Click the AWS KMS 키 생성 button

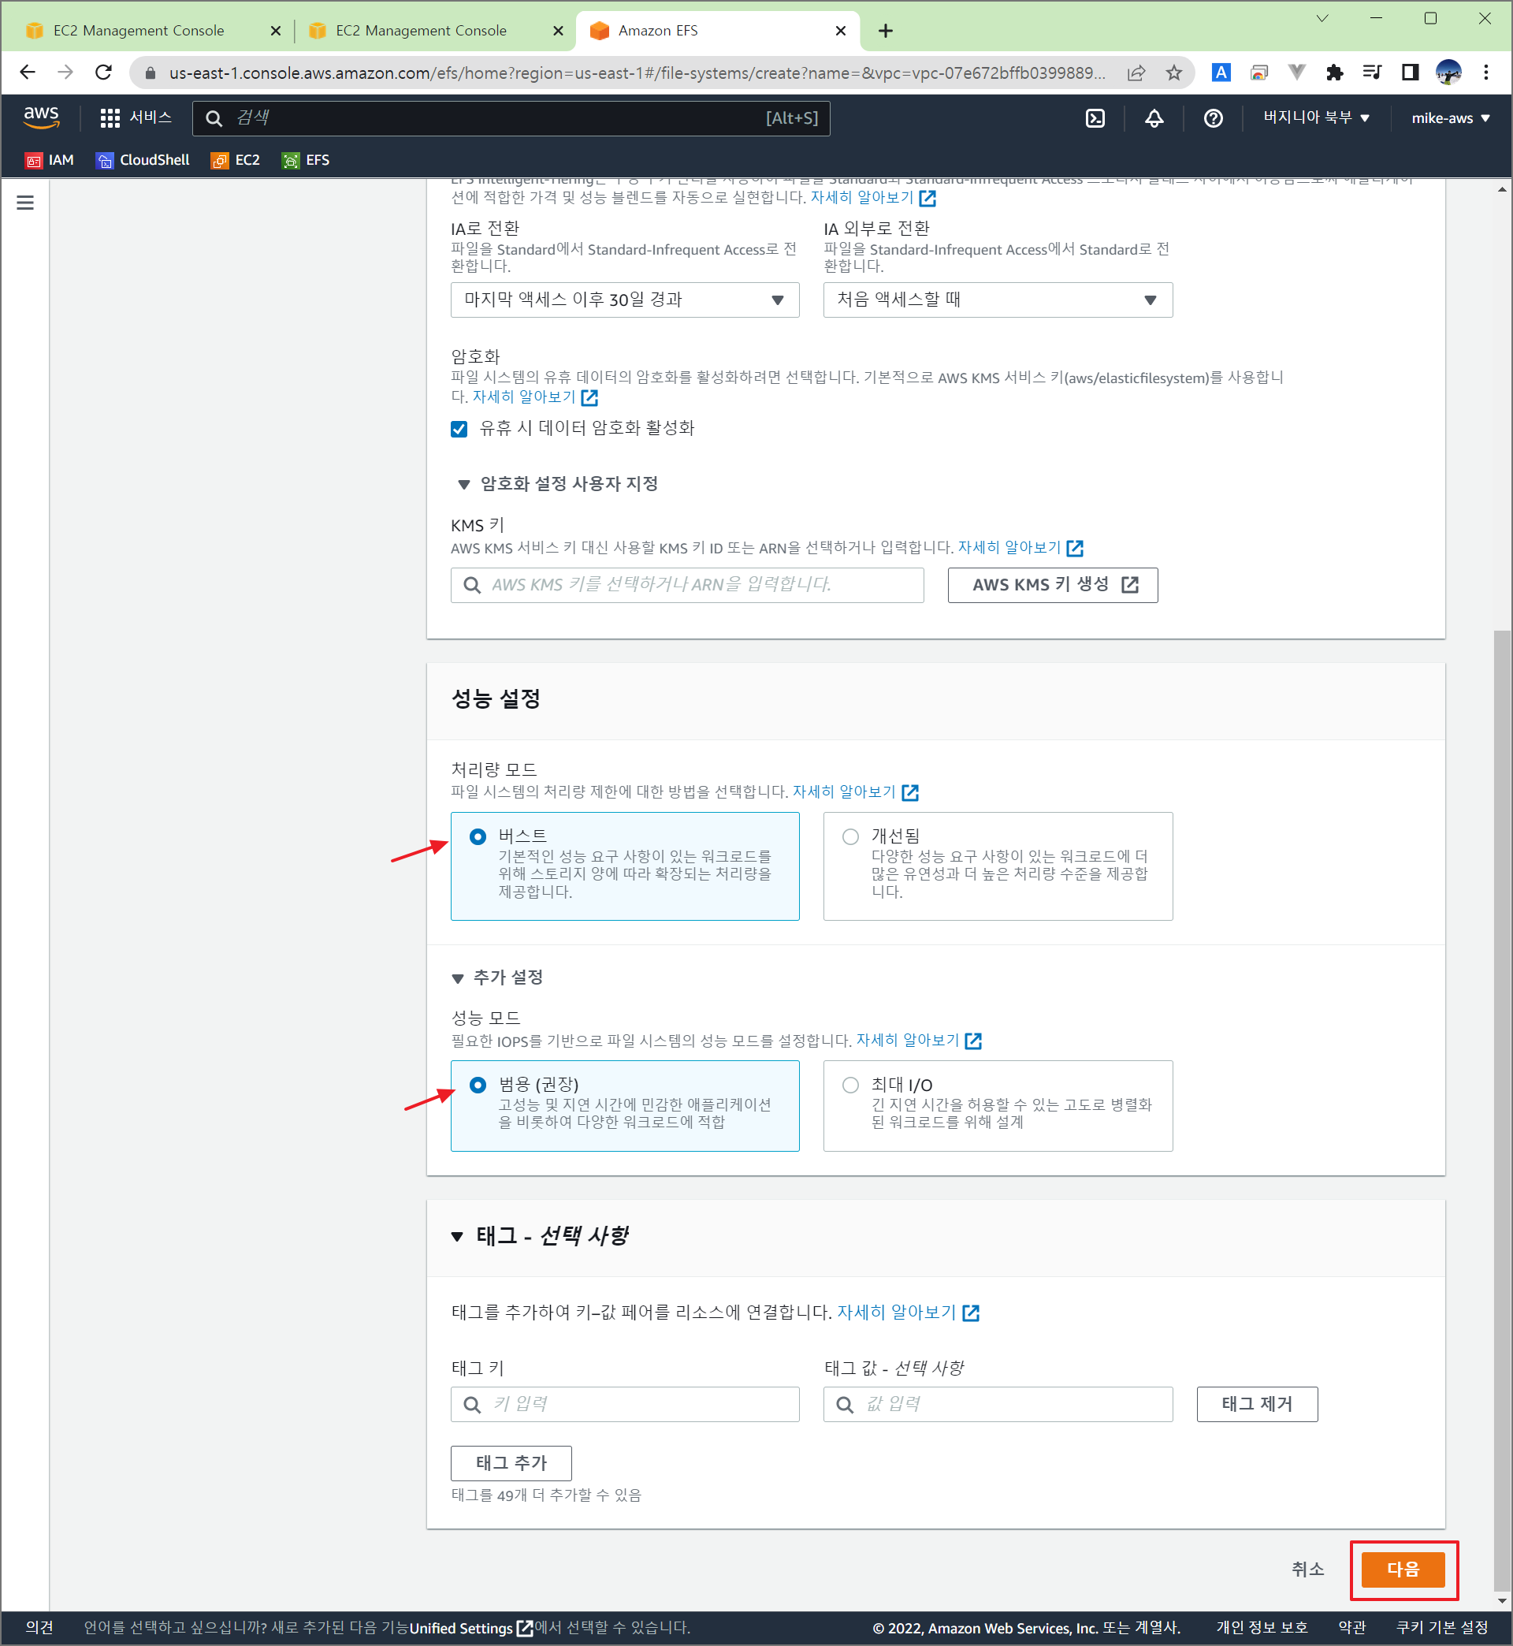(x=1052, y=585)
